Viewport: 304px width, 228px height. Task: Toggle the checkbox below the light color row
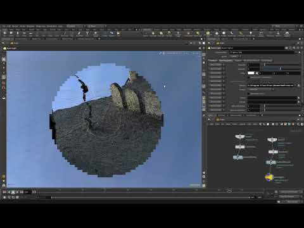(x=249, y=77)
